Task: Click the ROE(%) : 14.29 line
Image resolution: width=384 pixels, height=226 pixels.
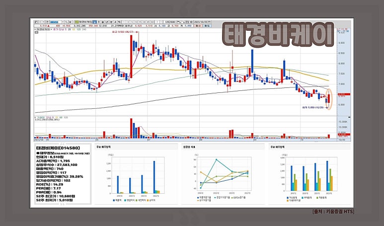Action: pos(50,184)
